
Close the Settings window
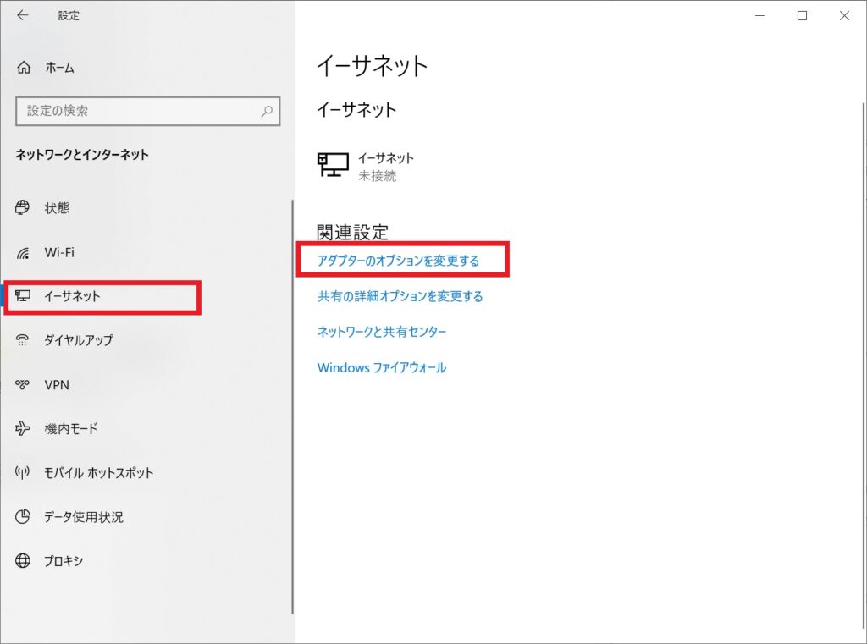(x=844, y=15)
